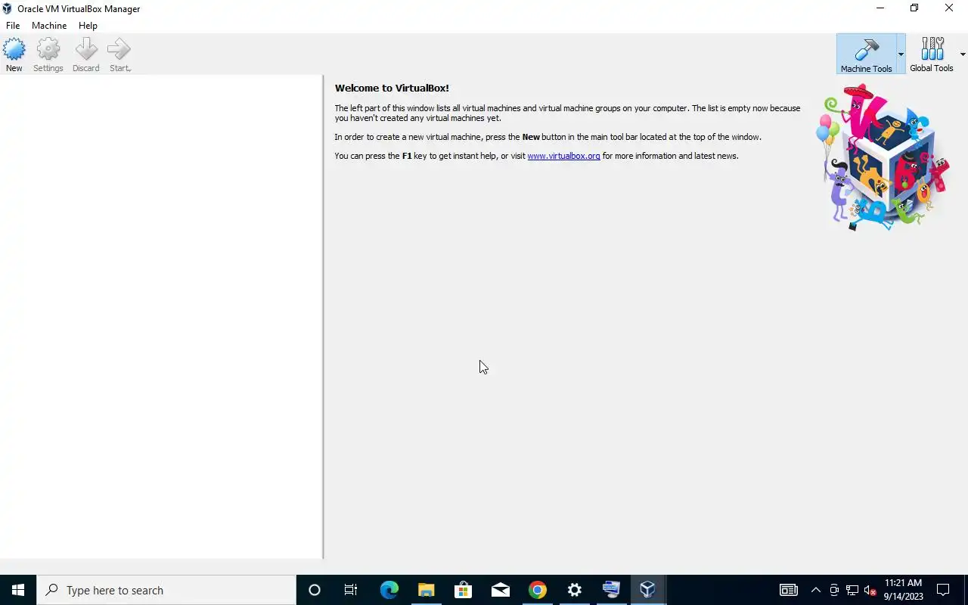Viewport: 968px width, 605px height.
Task: Open the Machine menu
Action: point(49,26)
